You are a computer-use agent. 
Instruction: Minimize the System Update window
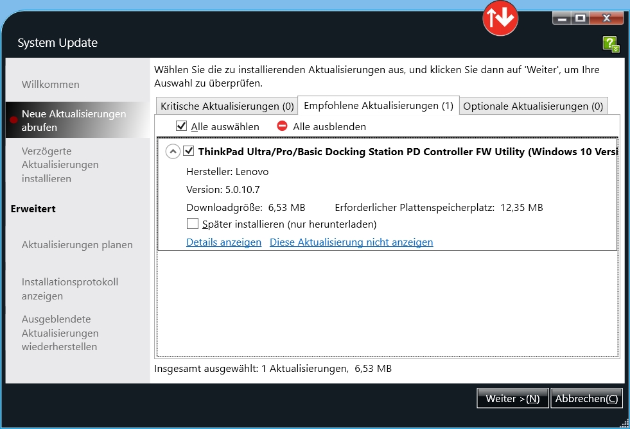click(562, 18)
